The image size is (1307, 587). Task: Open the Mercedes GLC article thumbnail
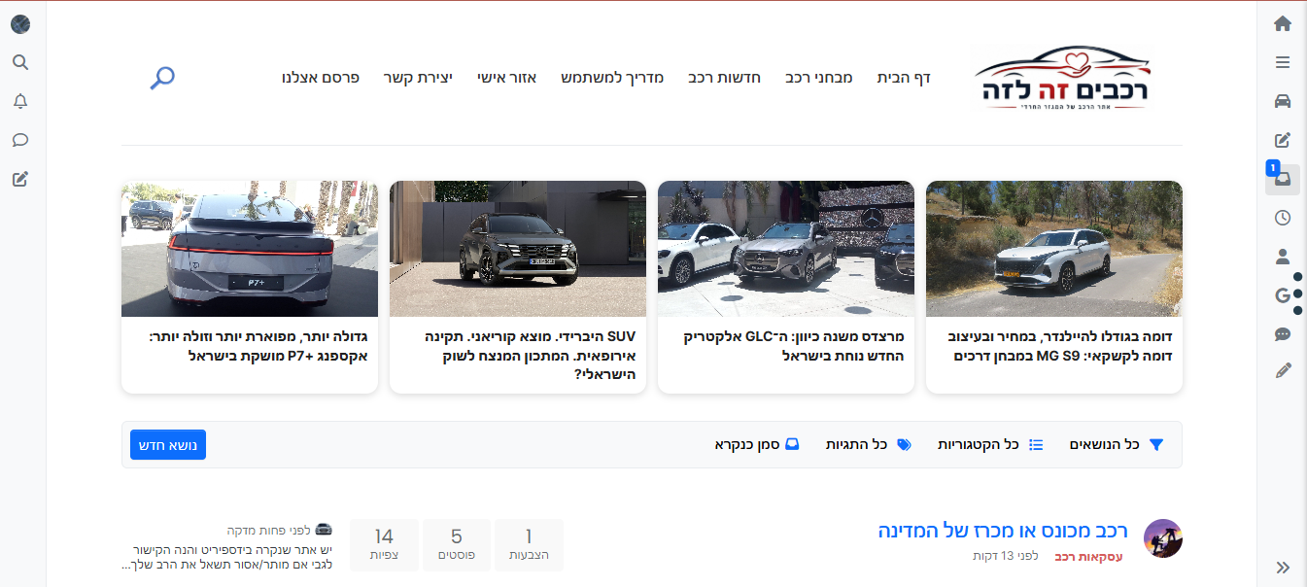pos(786,249)
